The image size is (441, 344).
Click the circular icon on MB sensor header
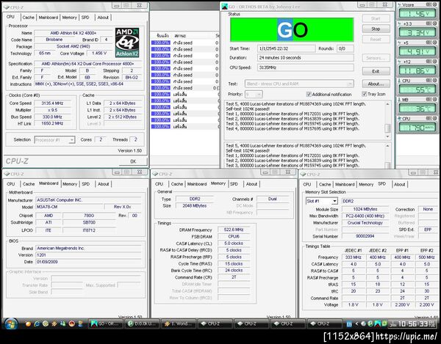(x=435, y=99)
